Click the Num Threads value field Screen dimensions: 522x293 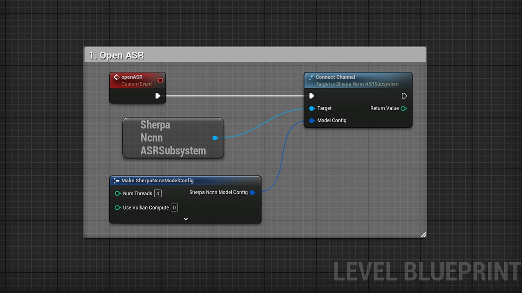[157, 193]
